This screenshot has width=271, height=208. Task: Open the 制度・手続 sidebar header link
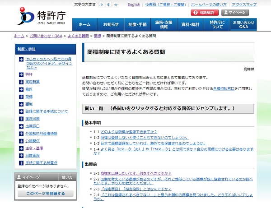tap(27, 49)
